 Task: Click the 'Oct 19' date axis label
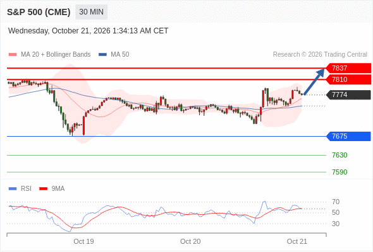pos(83,241)
